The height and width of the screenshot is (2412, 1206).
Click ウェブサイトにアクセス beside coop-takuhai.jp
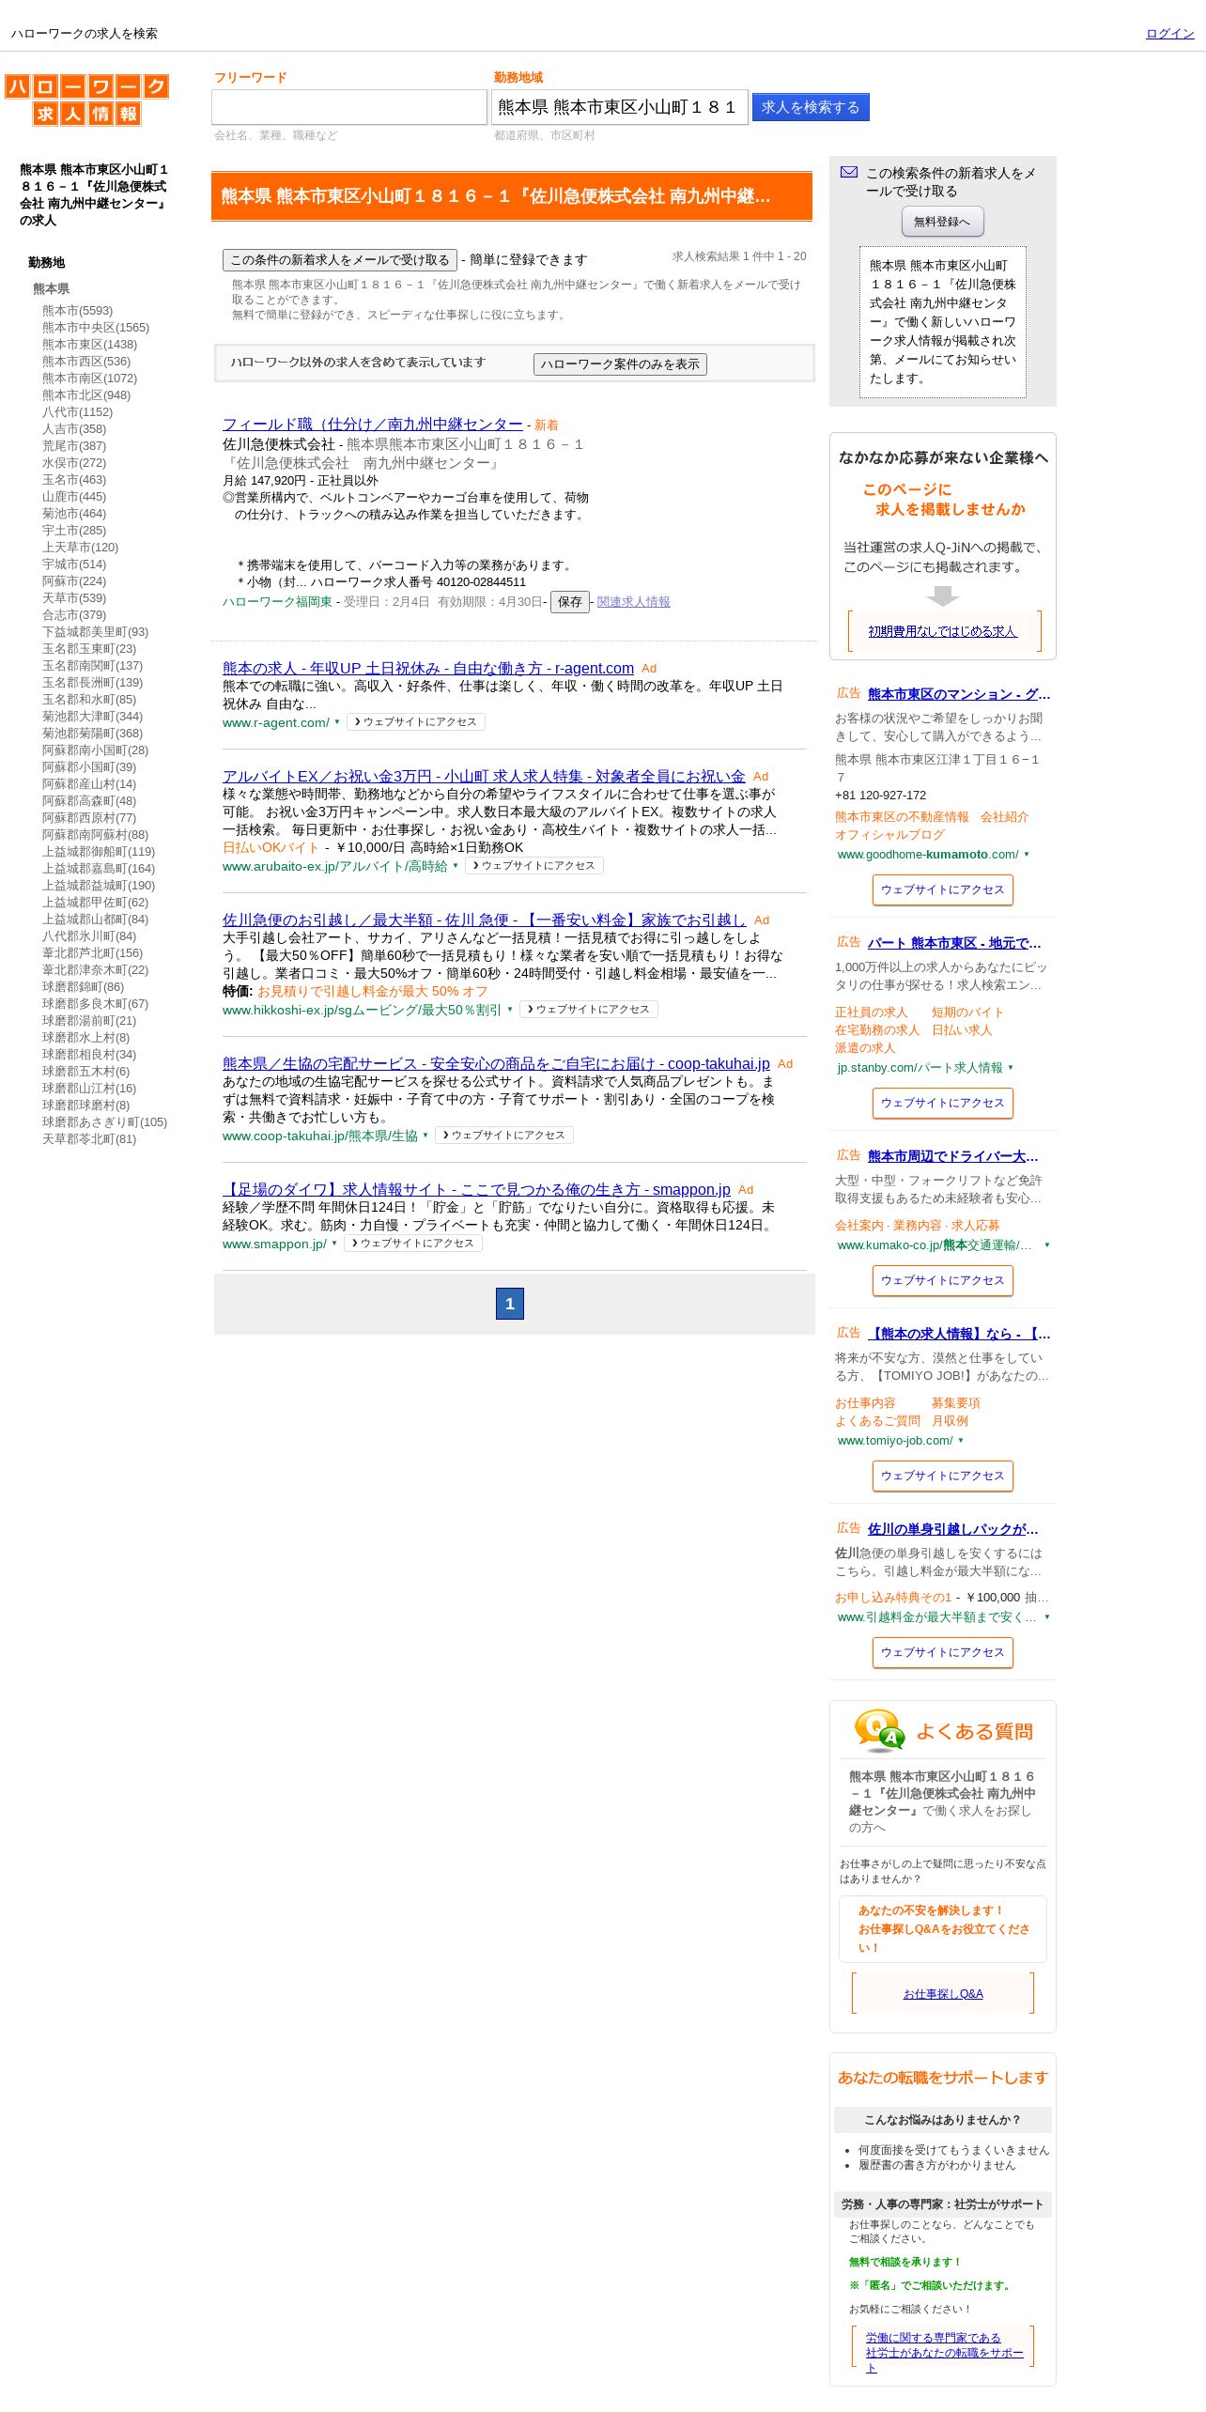tap(504, 1136)
